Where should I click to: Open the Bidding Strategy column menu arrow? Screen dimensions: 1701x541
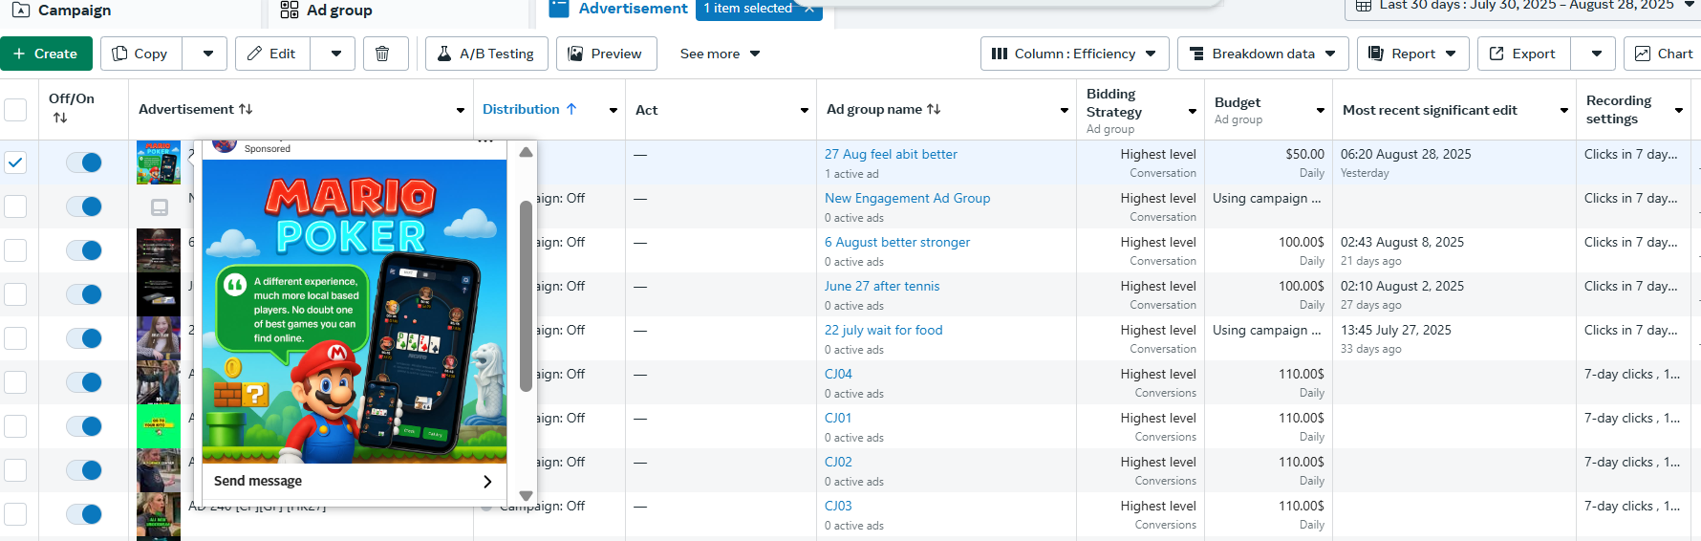pyautogui.click(x=1193, y=111)
